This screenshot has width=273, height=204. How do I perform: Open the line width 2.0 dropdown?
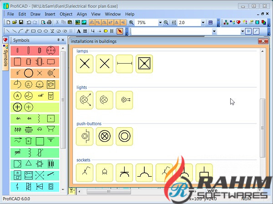coord(203,23)
